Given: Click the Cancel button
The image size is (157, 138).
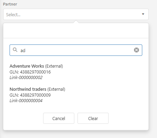Looking at the screenshot, I should (x=59, y=118).
